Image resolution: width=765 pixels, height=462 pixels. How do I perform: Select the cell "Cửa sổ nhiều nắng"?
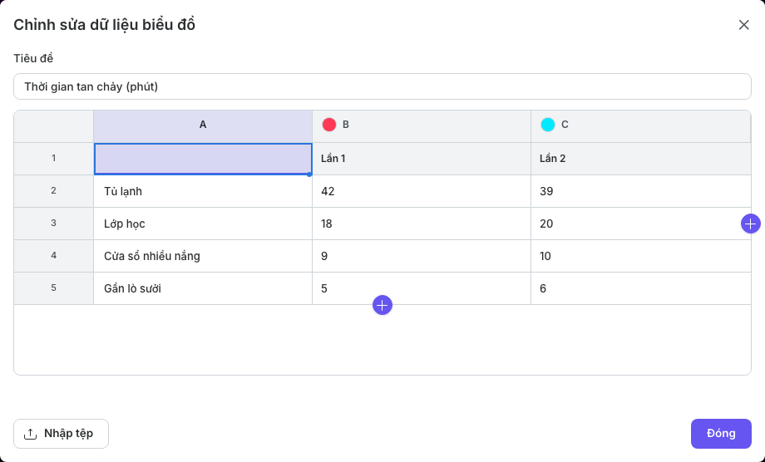pyautogui.click(x=203, y=256)
